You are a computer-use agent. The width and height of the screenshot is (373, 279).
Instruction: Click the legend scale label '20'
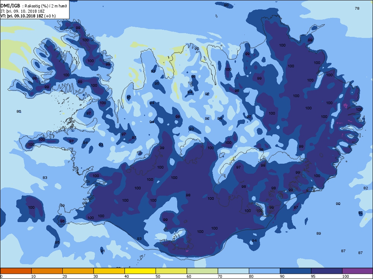tap(65, 276)
